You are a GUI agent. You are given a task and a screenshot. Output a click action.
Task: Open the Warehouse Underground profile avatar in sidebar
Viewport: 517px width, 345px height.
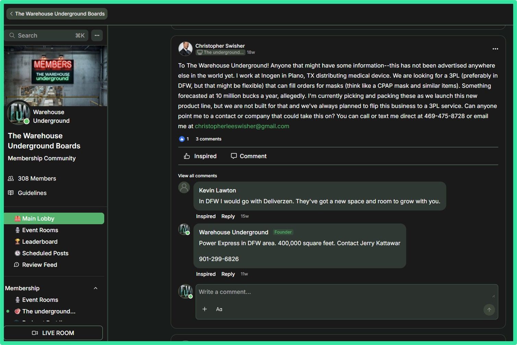(x=19, y=112)
